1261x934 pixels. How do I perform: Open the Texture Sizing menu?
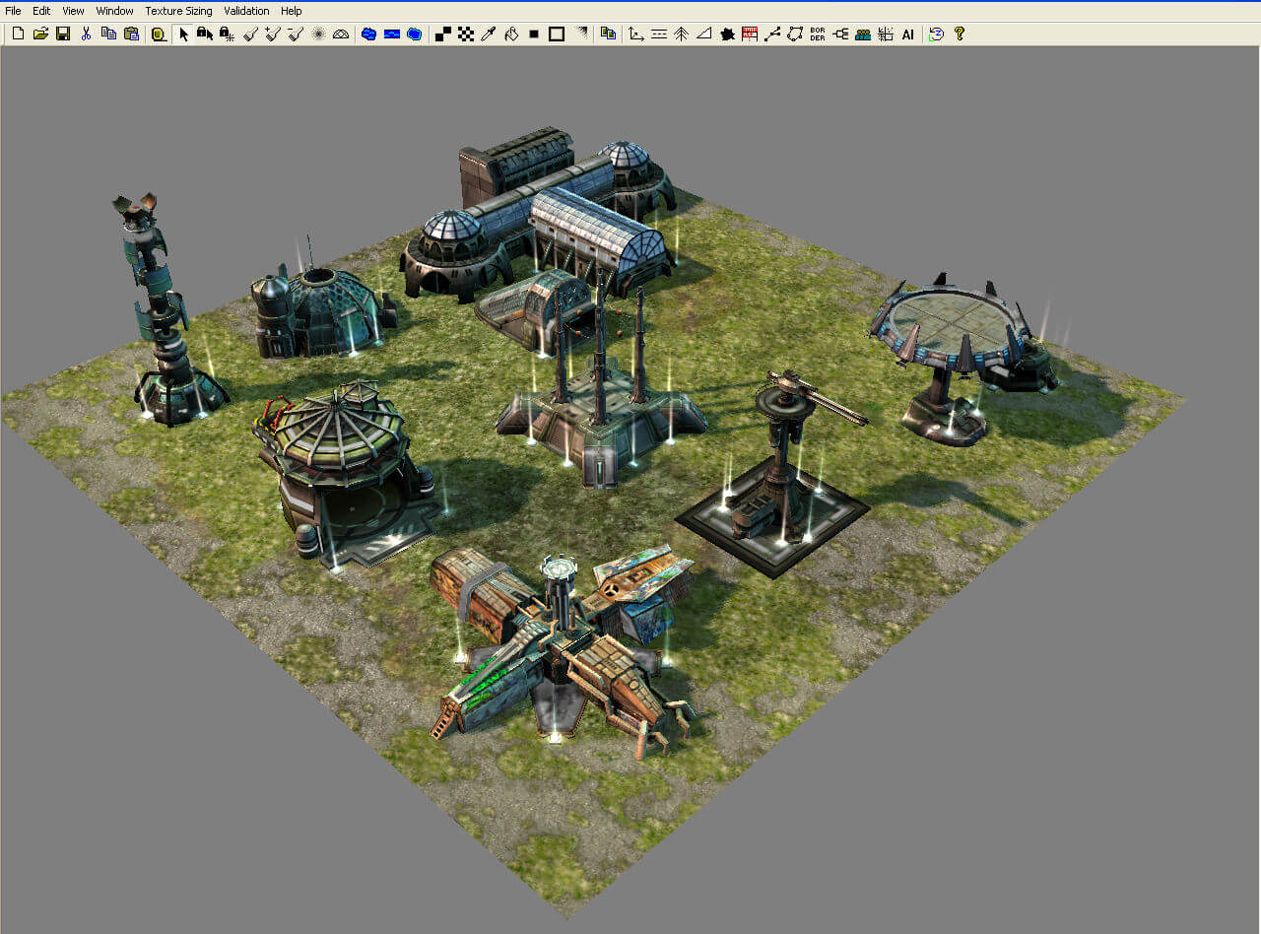(178, 10)
